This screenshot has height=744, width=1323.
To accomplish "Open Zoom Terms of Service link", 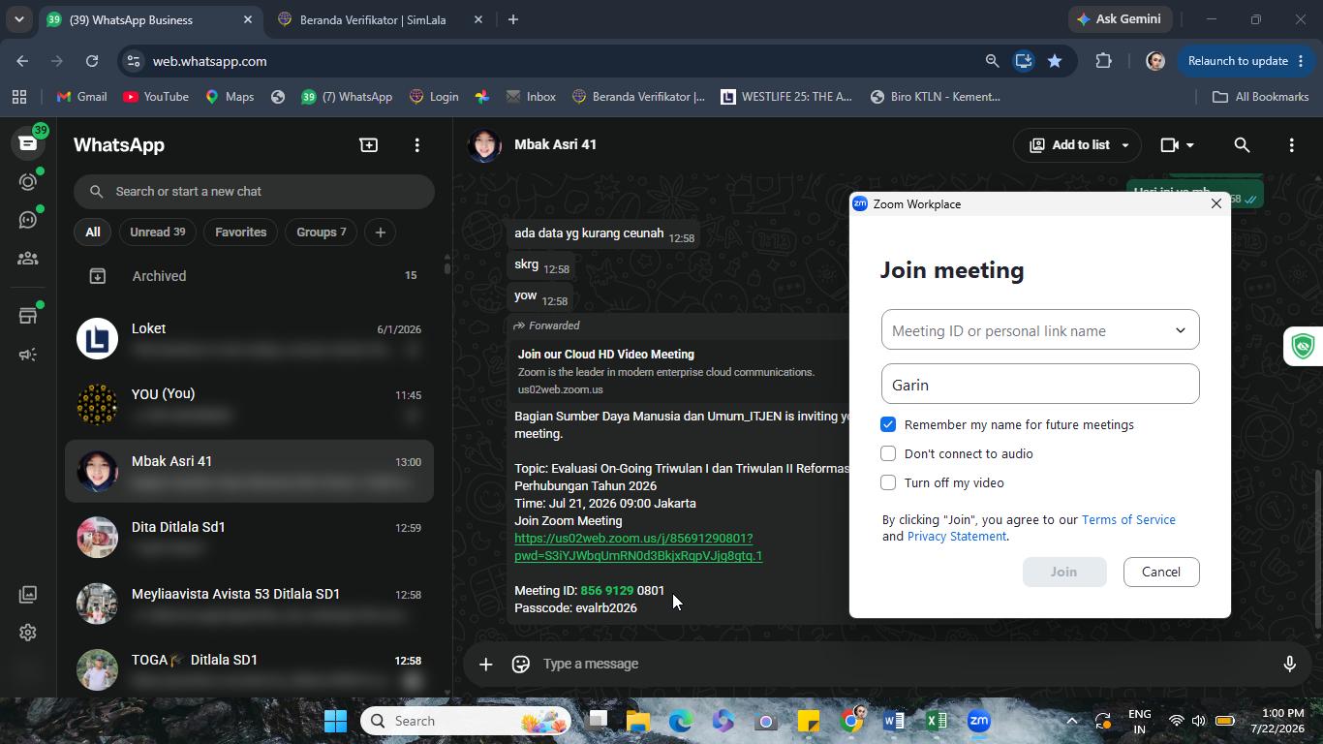I will (1128, 519).
